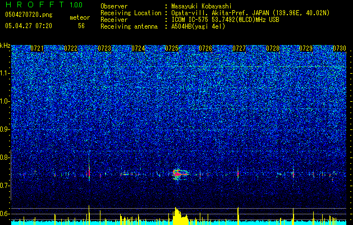
Task: Click the Receiving antenna field label
Action: tap(129, 26)
